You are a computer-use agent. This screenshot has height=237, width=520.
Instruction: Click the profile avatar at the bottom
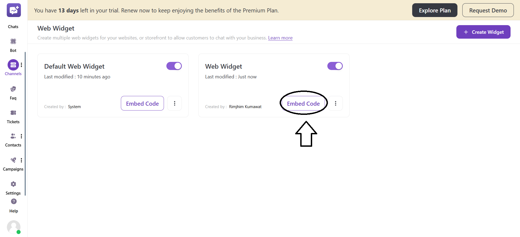[x=14, y=227]
